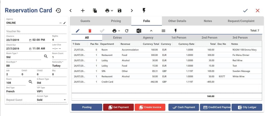Delete selected folio entry with the red trash icon
The height and width of the screenshot is (116, 267).
(90, 31)
